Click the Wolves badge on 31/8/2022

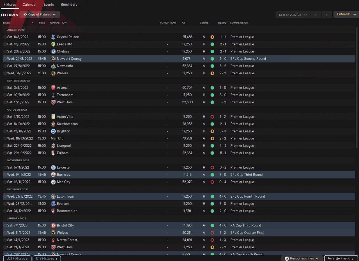coord(53,73)
